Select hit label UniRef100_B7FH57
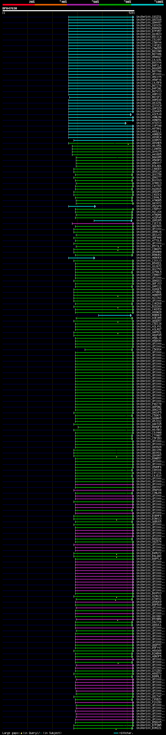 (149, 31)
